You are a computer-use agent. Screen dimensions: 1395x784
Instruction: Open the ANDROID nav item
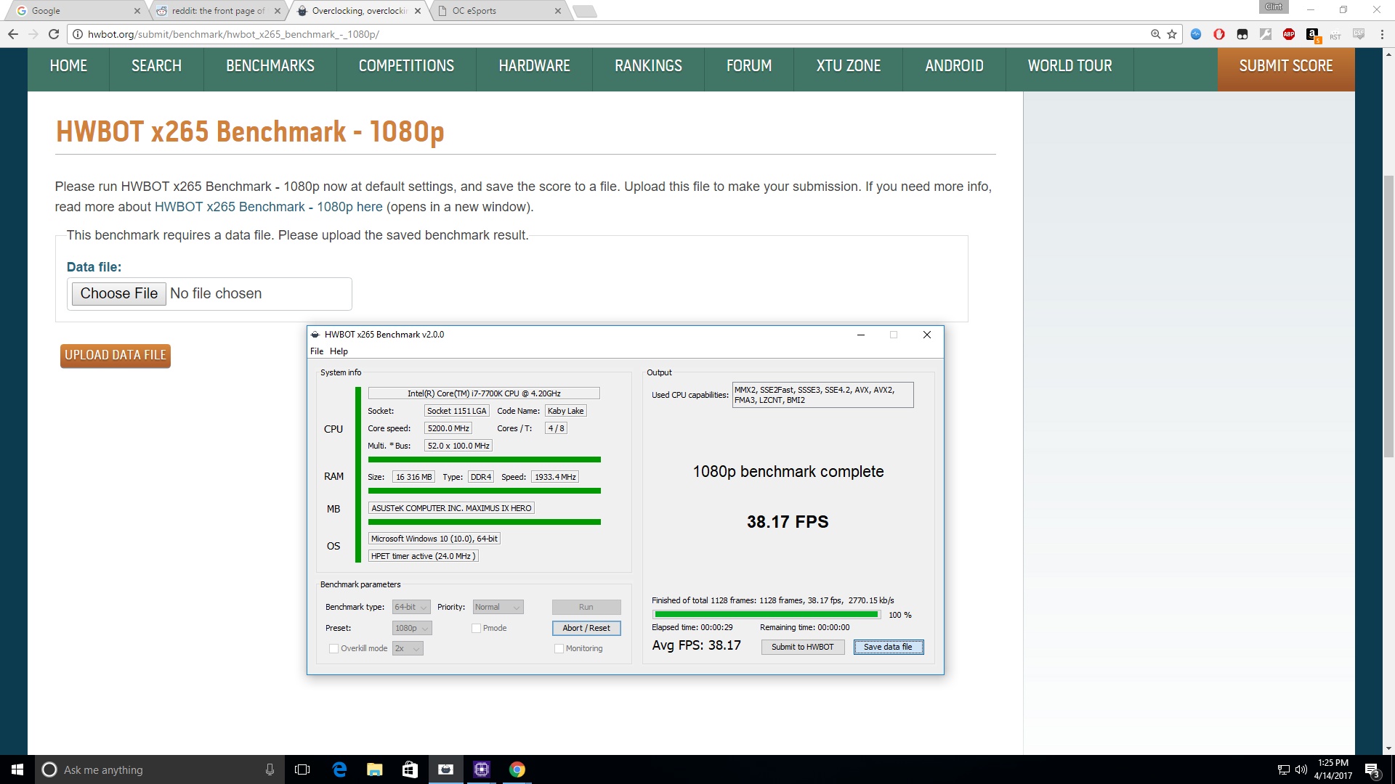pyautogui.click(x=954, y=66)
